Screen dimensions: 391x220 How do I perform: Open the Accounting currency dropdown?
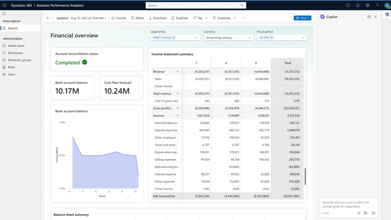[x=228, y=38]
